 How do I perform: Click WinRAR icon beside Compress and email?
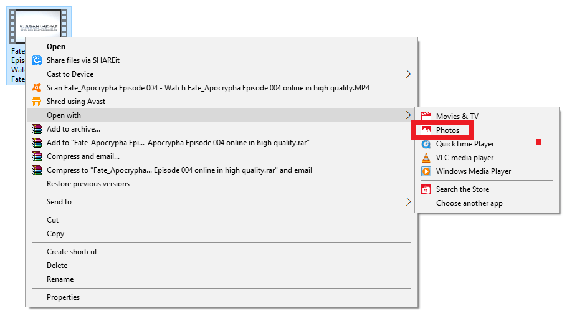click(x=37, y=156)
